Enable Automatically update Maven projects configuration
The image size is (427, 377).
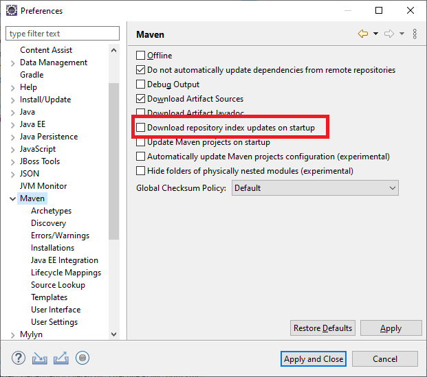point(140,157)
